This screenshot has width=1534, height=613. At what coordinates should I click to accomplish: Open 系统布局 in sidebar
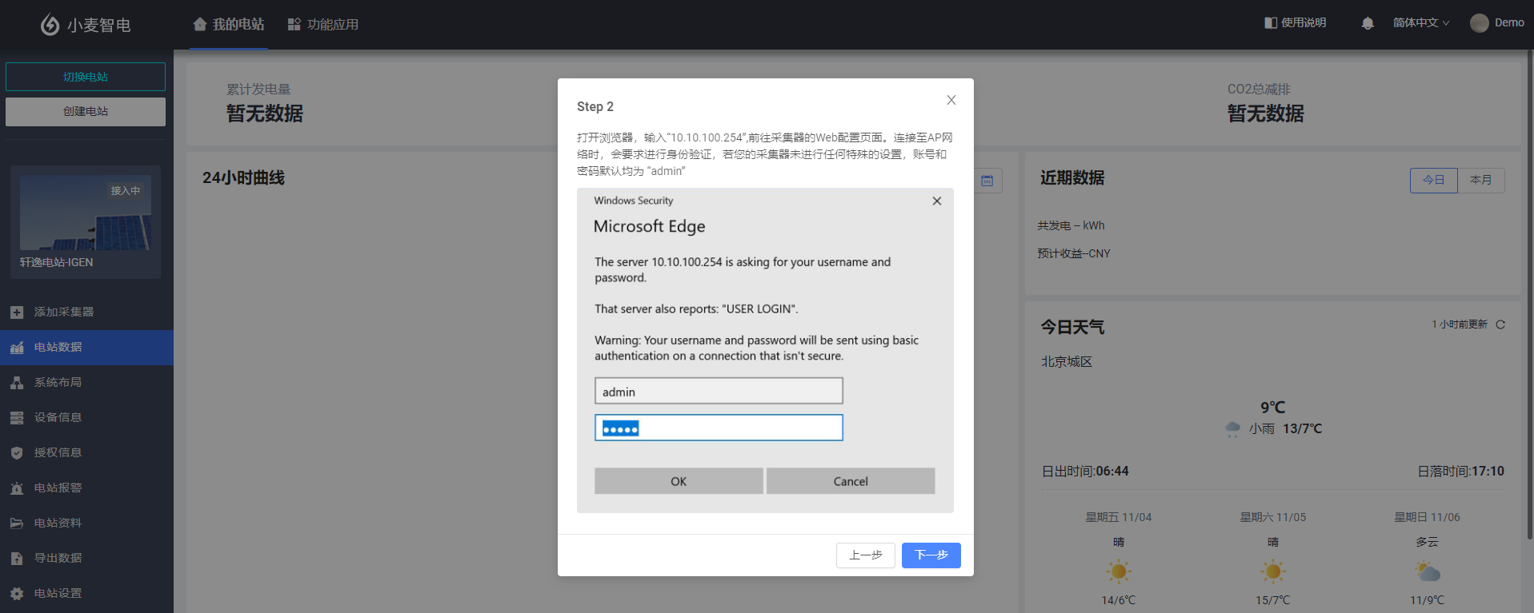click(58, 382)
